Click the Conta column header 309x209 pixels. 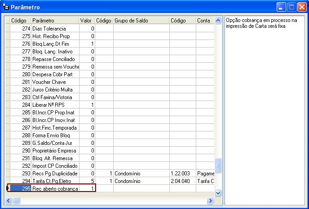(204, 21)
